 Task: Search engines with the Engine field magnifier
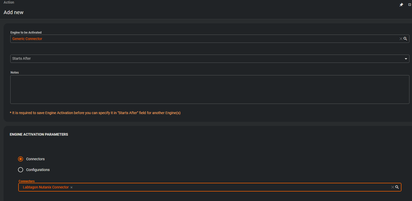pos(405,39)
